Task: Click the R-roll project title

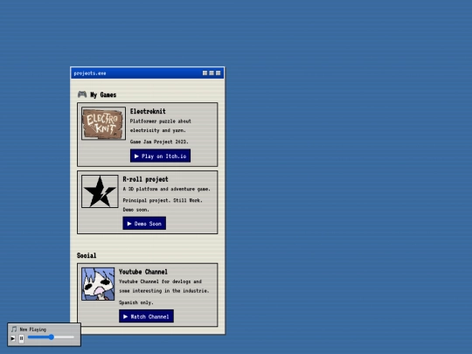Action: [145, 179]
